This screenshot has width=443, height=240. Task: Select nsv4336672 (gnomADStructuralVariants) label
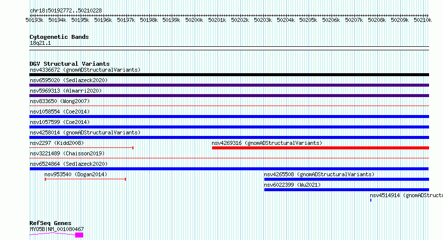[85, 70]
